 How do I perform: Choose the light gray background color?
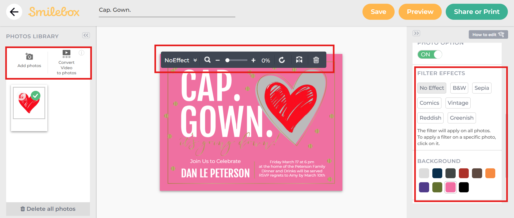[424, 173]
